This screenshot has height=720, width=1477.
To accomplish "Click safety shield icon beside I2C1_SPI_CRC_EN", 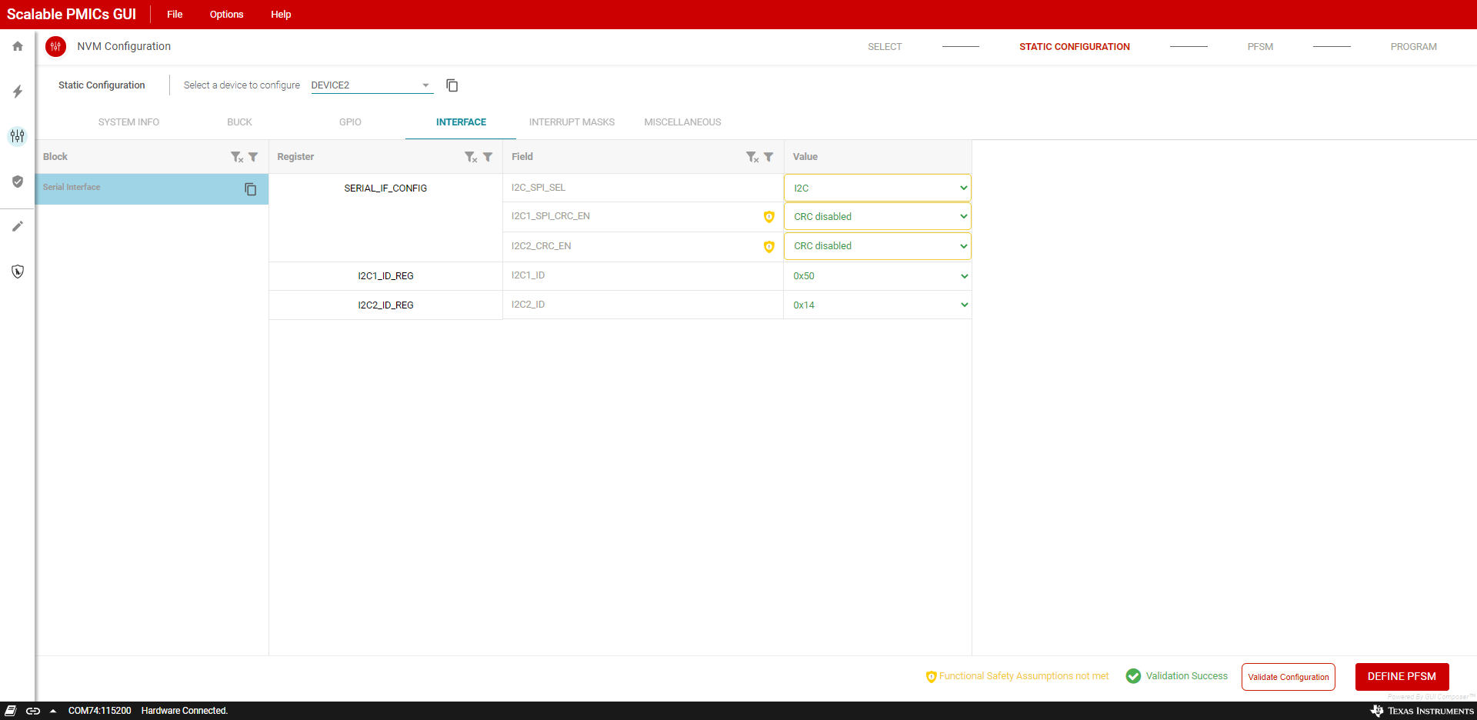I will (x=769, y=217).
